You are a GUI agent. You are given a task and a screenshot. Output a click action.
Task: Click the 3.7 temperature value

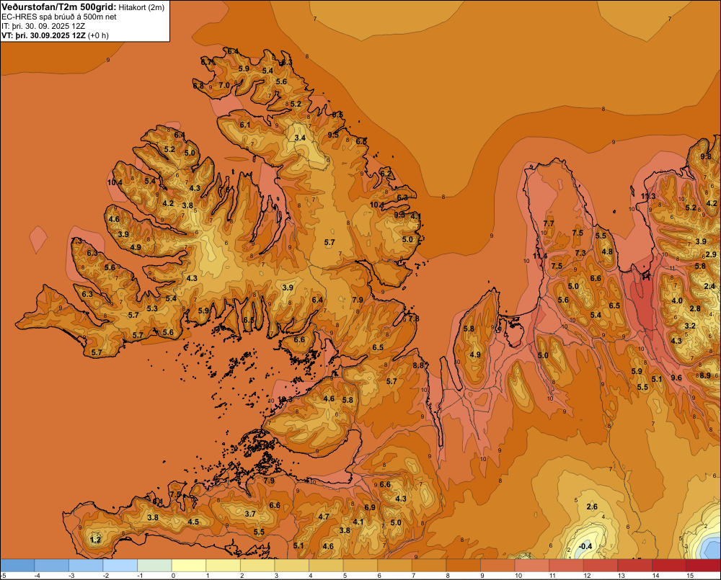coord(250,514)
